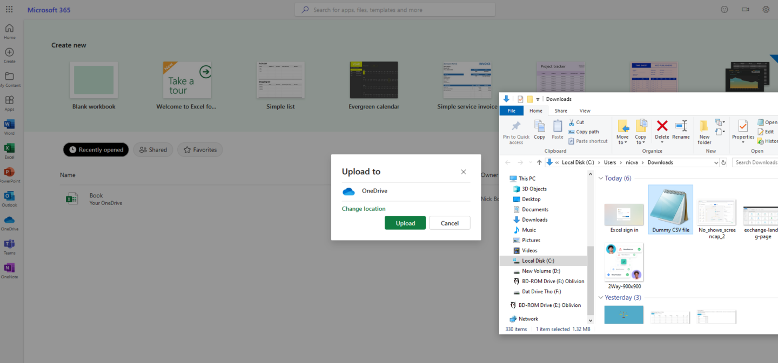Screen dimensions: 778x363
Task: Open the Move to dropdown
Action: pyautogui.click(x=622, y=132)
